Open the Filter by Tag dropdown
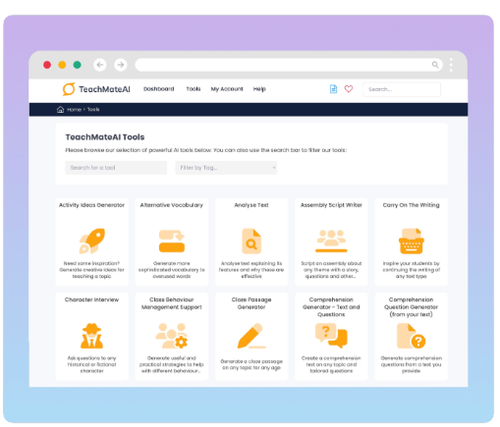Screen dimensions: 500x427 (x=226, y=167)
